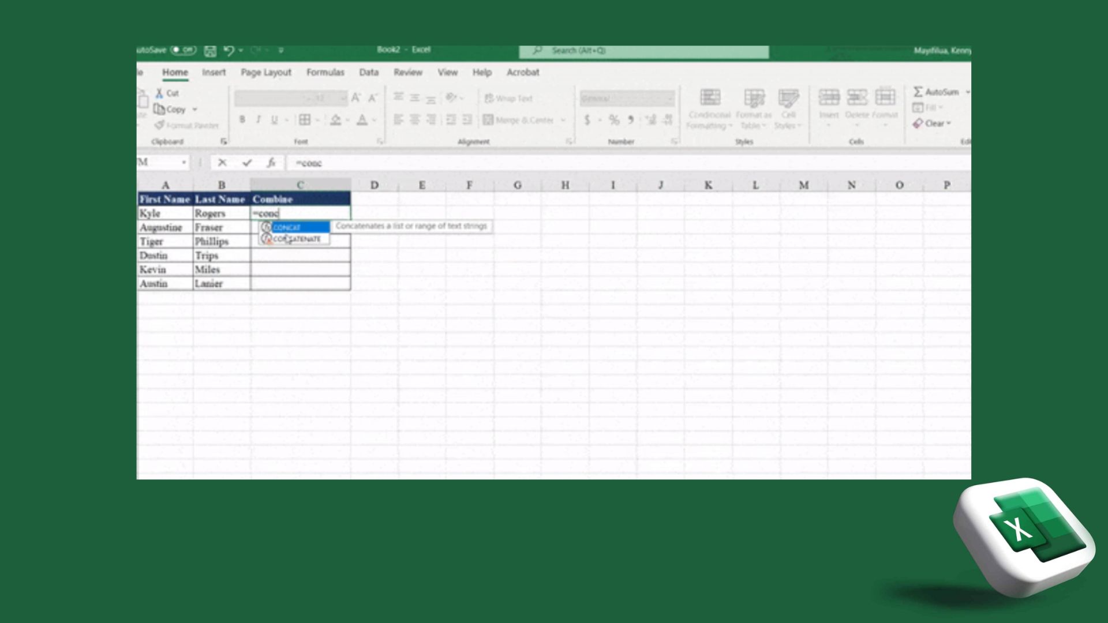Open the Page Layout tab
Screen dimensions: 1108x623
(265, 72)
